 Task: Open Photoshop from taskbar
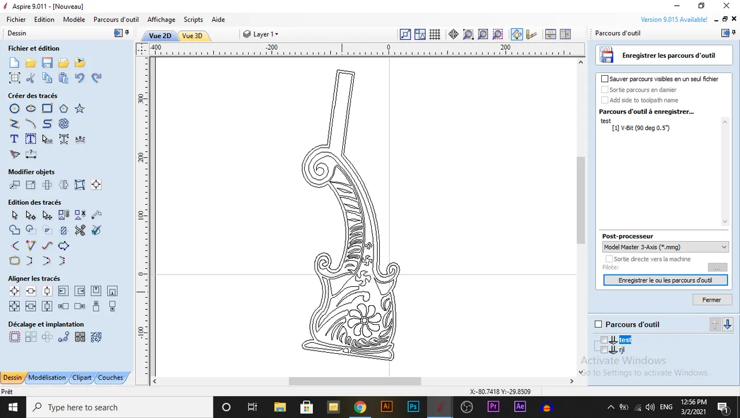point(413,407)
